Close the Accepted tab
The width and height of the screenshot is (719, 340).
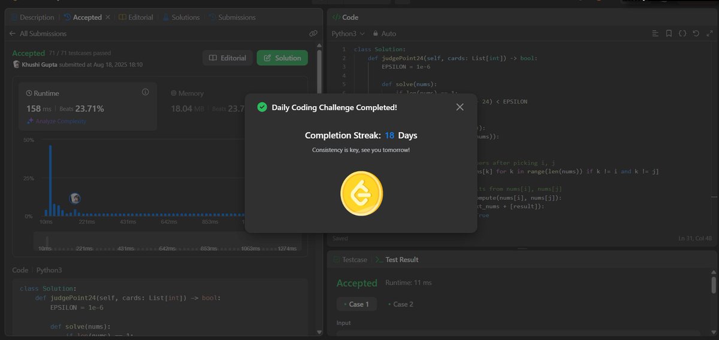click(108, 17)
